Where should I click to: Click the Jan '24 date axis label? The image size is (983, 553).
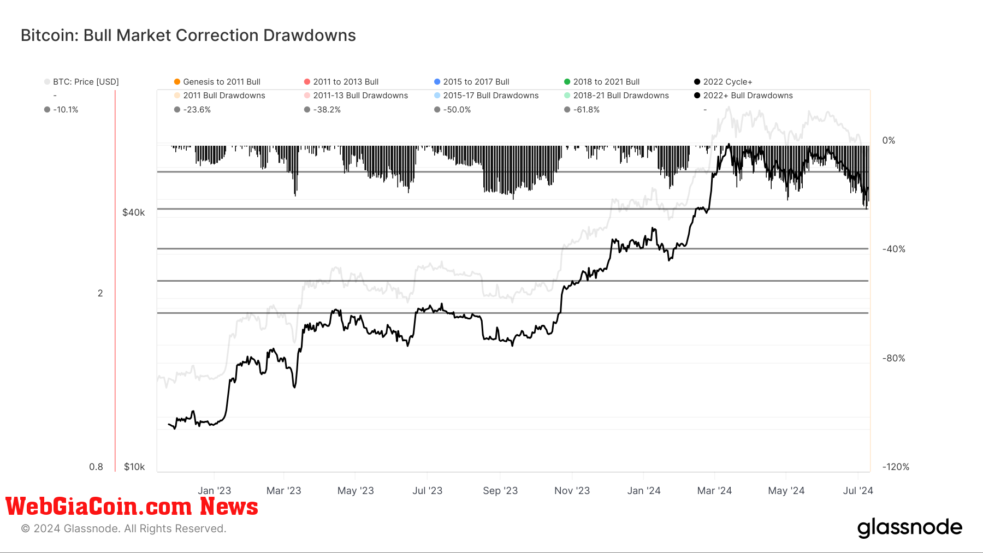(644, 490)
